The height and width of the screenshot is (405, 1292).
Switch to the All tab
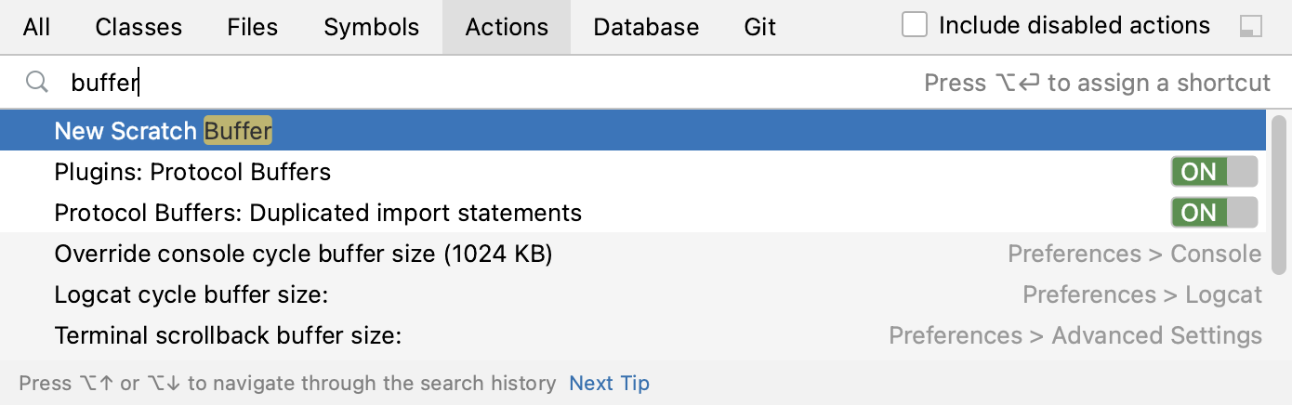tap(36, 27)
